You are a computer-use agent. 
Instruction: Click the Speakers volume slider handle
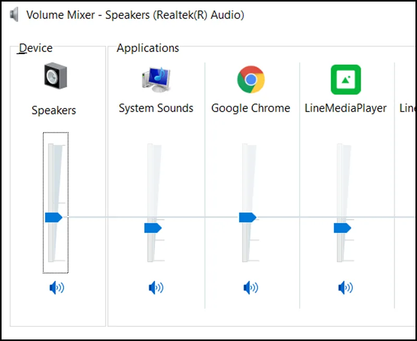coord(53,217)
